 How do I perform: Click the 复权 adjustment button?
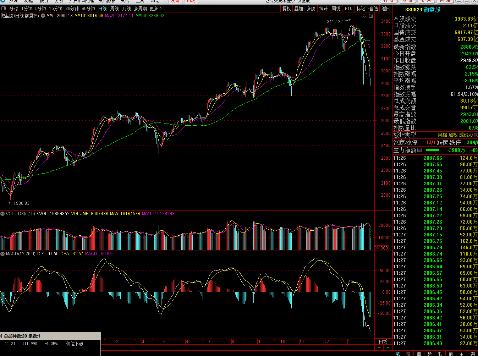287,9
